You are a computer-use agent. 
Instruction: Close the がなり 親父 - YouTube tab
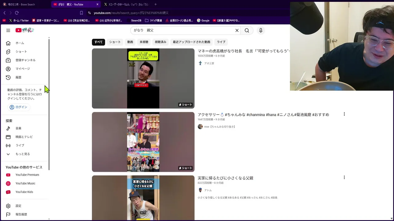[x=98, y=4]
